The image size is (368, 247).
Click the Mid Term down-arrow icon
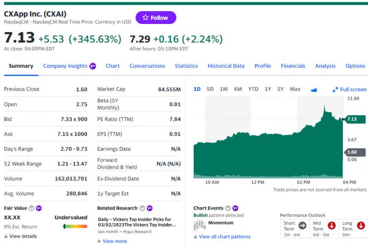pos(332,226)
